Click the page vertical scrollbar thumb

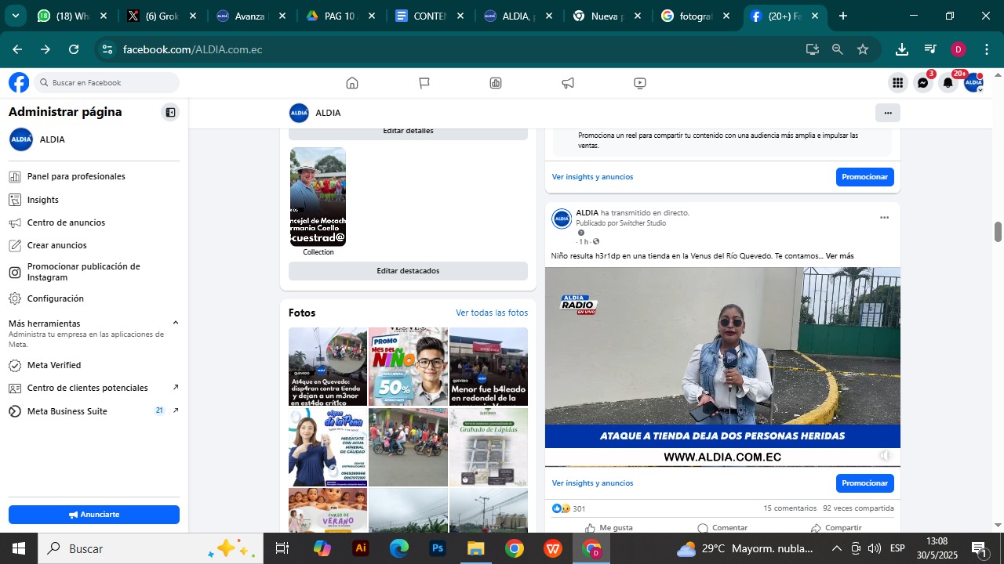pos(999,233)
